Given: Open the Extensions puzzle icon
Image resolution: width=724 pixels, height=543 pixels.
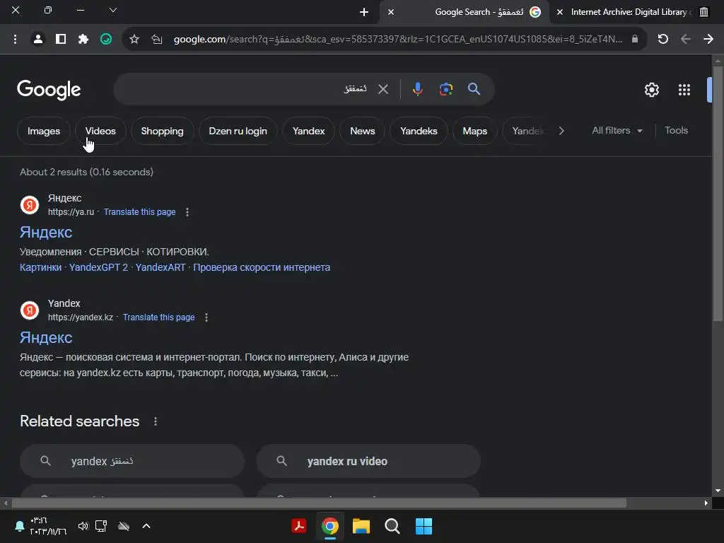Looking at the screenshot, I should click(83, 40).
